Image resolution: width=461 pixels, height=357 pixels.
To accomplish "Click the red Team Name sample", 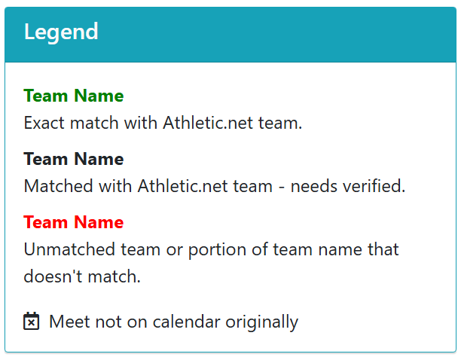I will pos(74,222).
